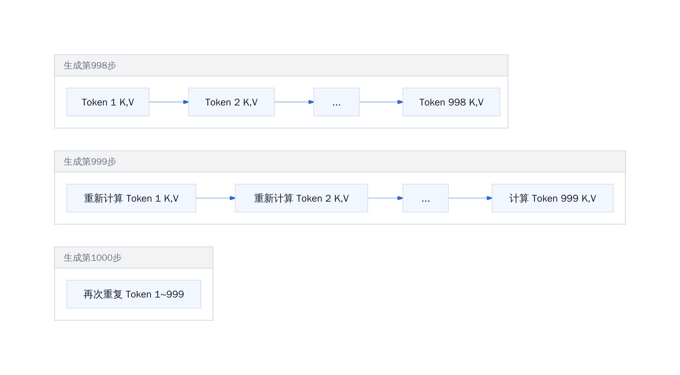Viewport: 680px width, 375px height.
Task: Click arrow pointing into Token 998 K,V
Action: point(381,102)
